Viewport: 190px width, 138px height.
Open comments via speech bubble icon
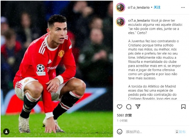[129, 107]
